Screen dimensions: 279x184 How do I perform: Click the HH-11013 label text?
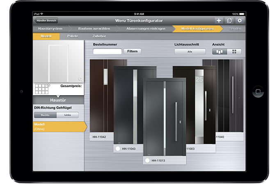click(158, 161)
